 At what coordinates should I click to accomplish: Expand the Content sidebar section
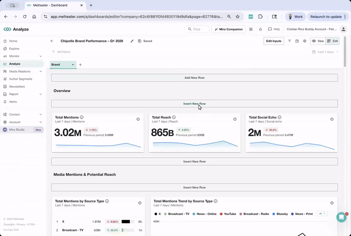[40, 115]
